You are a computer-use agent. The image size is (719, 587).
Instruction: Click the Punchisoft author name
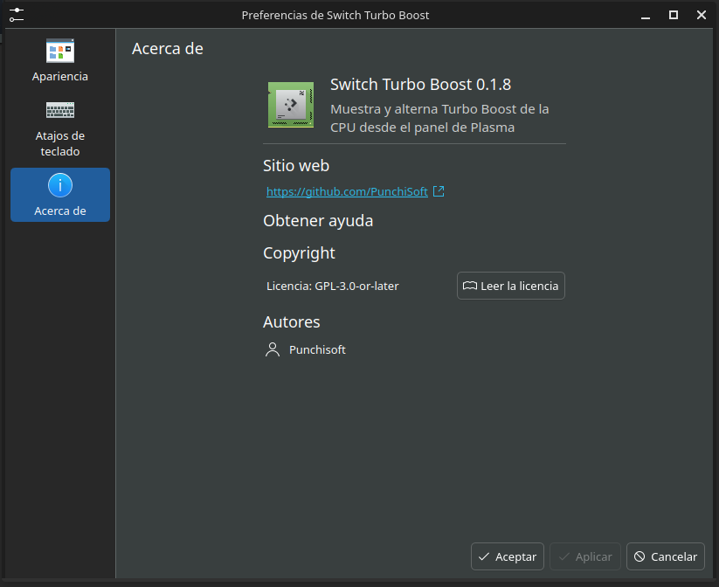(317, 350)
